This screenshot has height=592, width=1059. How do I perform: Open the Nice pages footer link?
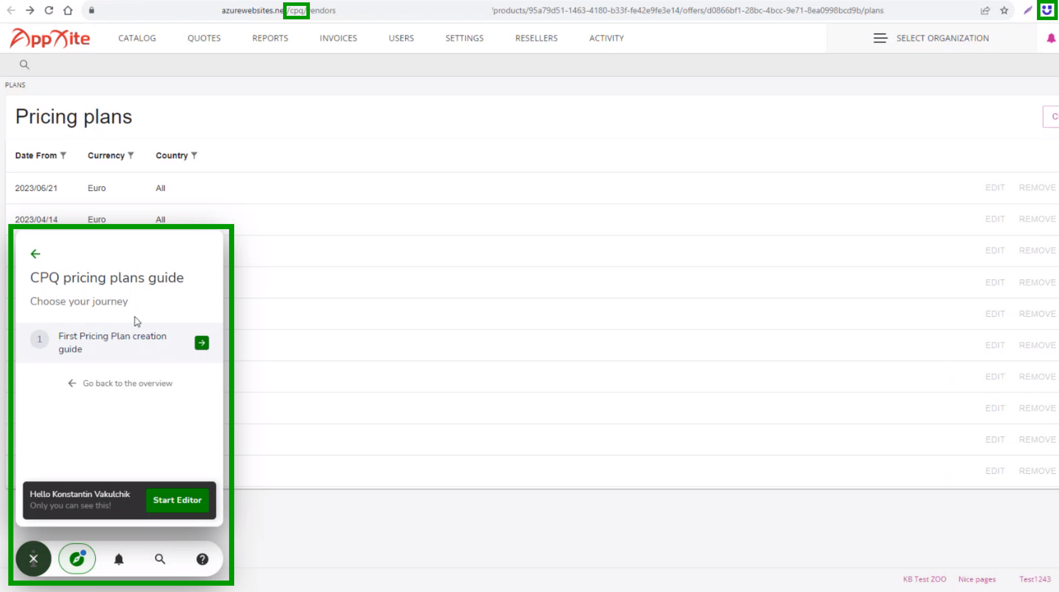(977, 579)
